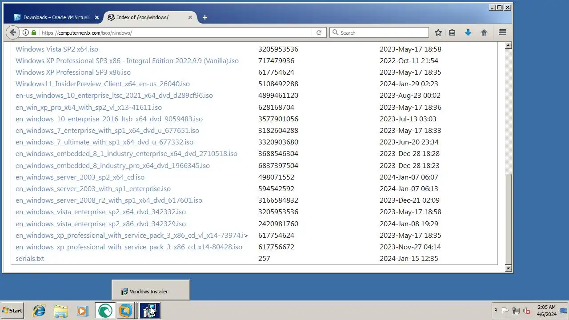The height and width of the screenshot is (320, 569).
Task: Open Windows XP Professional SP3 Integral Edition iso
Action: coord(127,61)
